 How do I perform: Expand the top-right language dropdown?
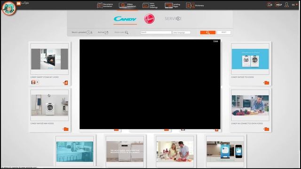[295, 5]
